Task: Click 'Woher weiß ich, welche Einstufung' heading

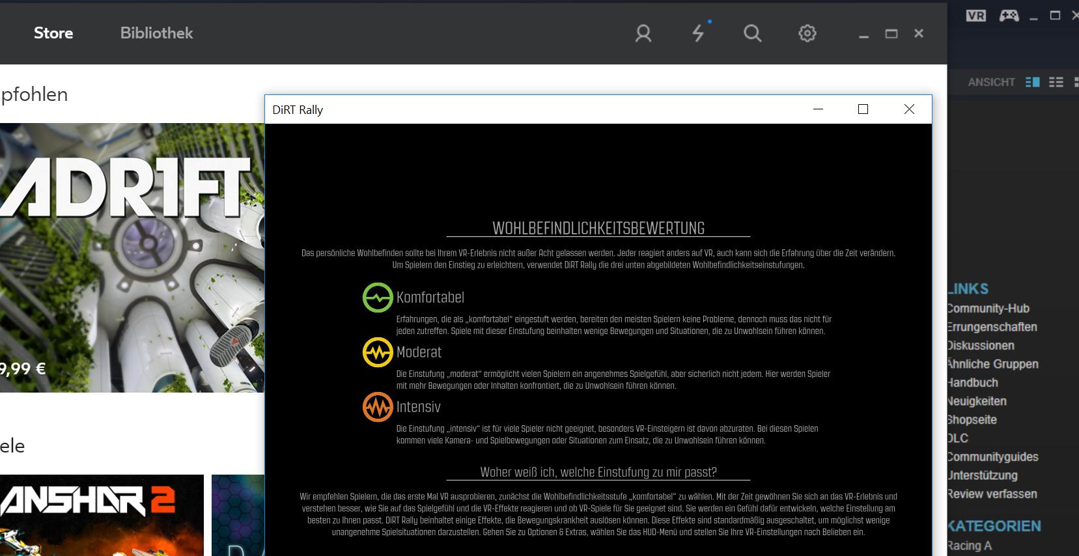Action: coord(598,472)
